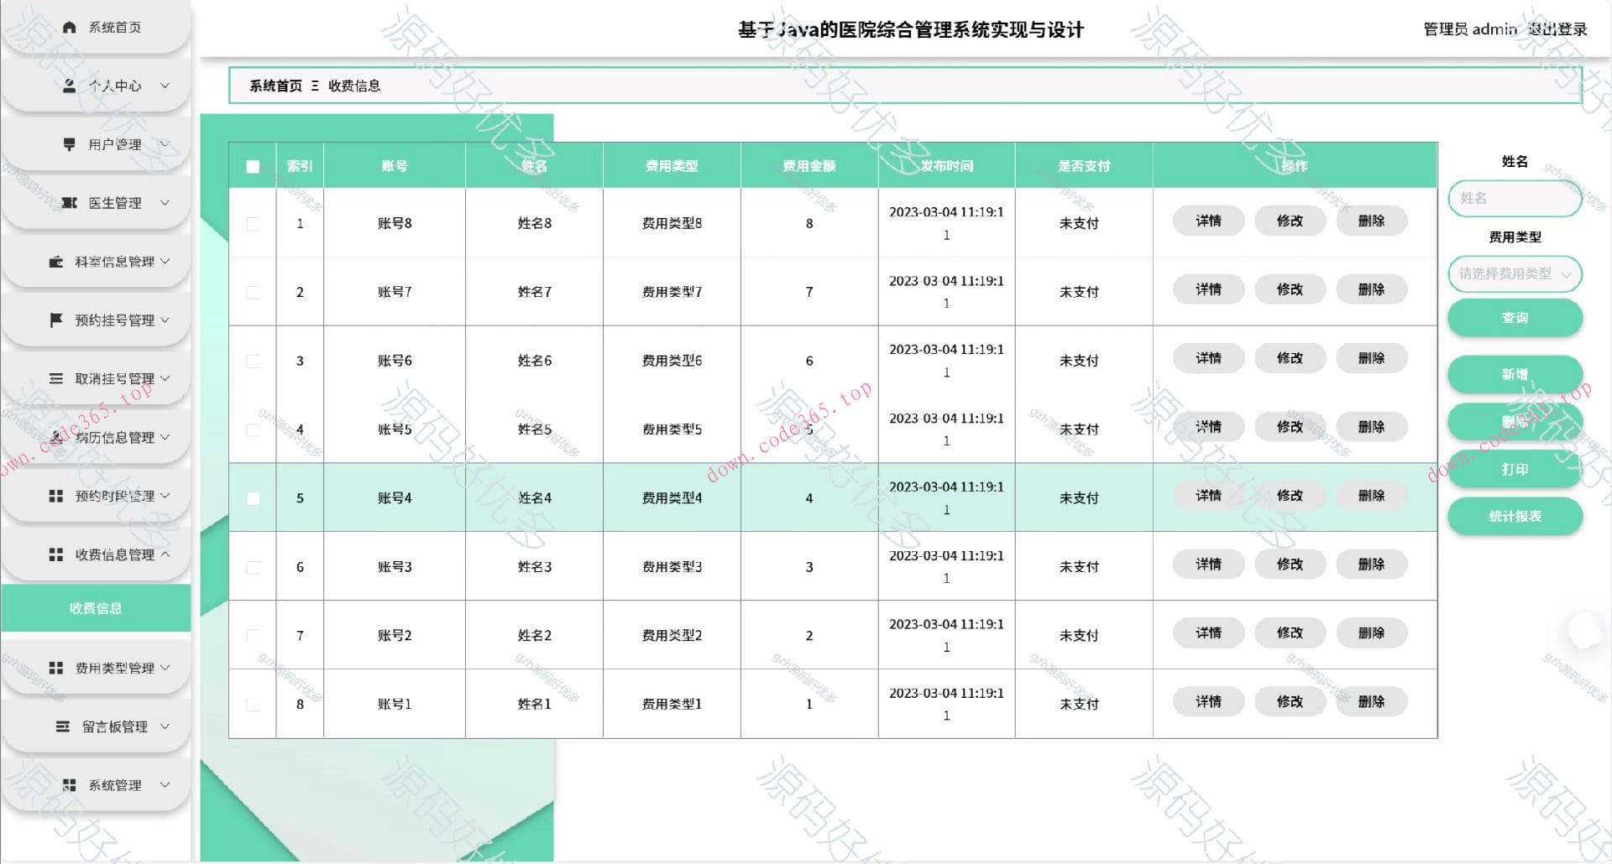This screenshot has height=864, width=1612.
Task: Tick the checkbox for row 账号8
Action: [253, 223]
